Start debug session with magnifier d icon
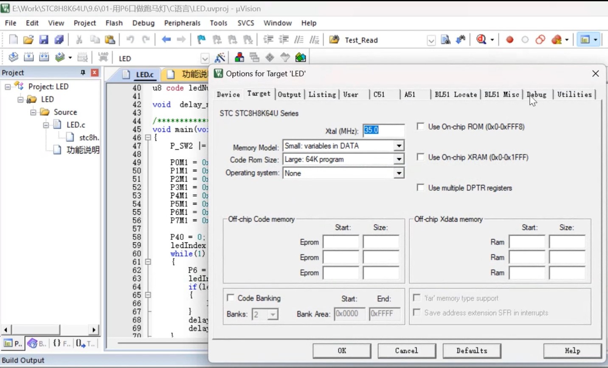This screenshot has width=608, height=368. point(481,39)
